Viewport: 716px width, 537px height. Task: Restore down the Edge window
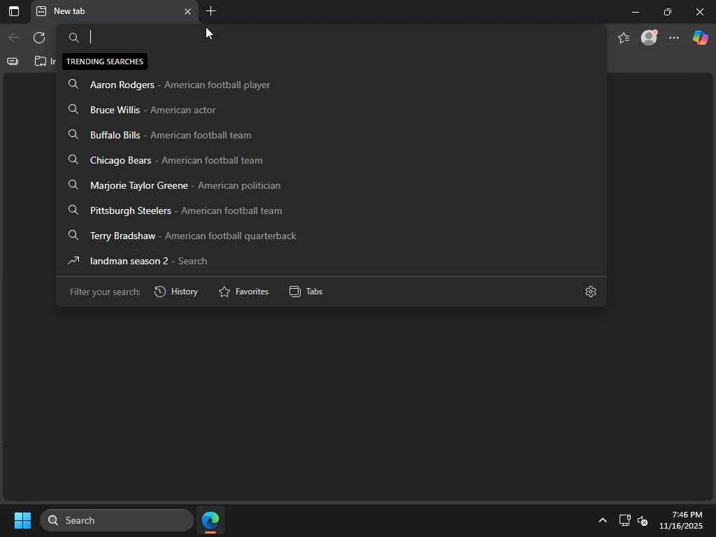668,12
